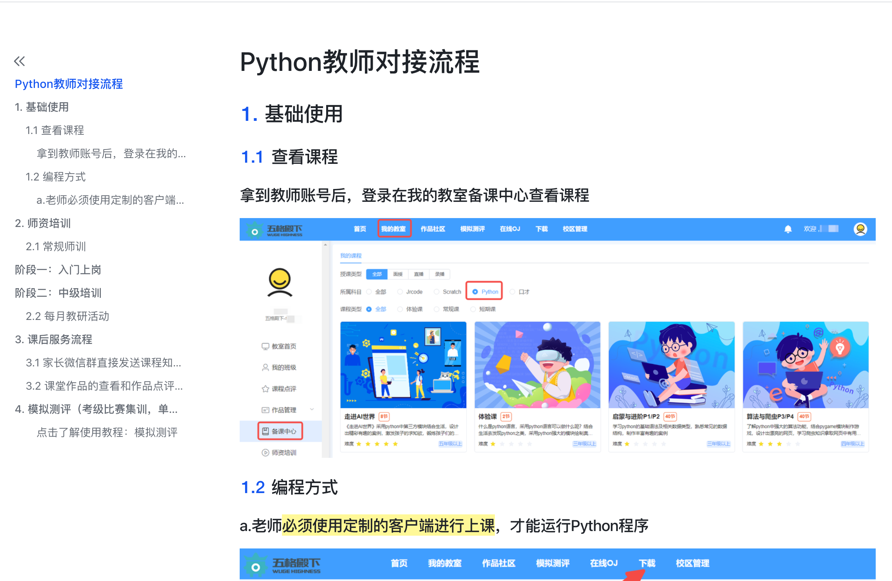Image resolution: width=892 pixels, height=581 pixels.
Task: Expand the 作品管理 submenu arrow
Action: 312,409
